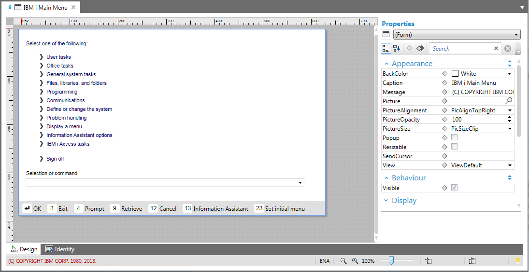Collapse the Behaviour section

tap(386, 178)
